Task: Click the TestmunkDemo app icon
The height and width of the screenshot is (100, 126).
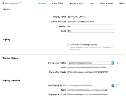Action: (3, 3)
